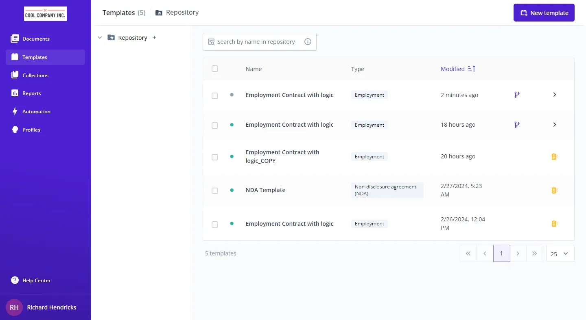Click the plus icon next to Repository
This screenshot has width=586, height=320.
[x=154, y=37]
